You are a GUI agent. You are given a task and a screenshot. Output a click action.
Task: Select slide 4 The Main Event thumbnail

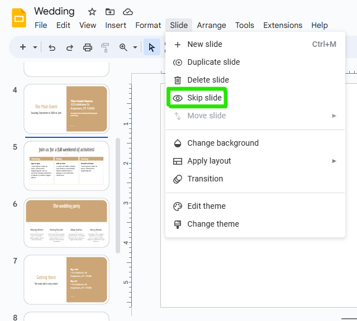(66, 109)
